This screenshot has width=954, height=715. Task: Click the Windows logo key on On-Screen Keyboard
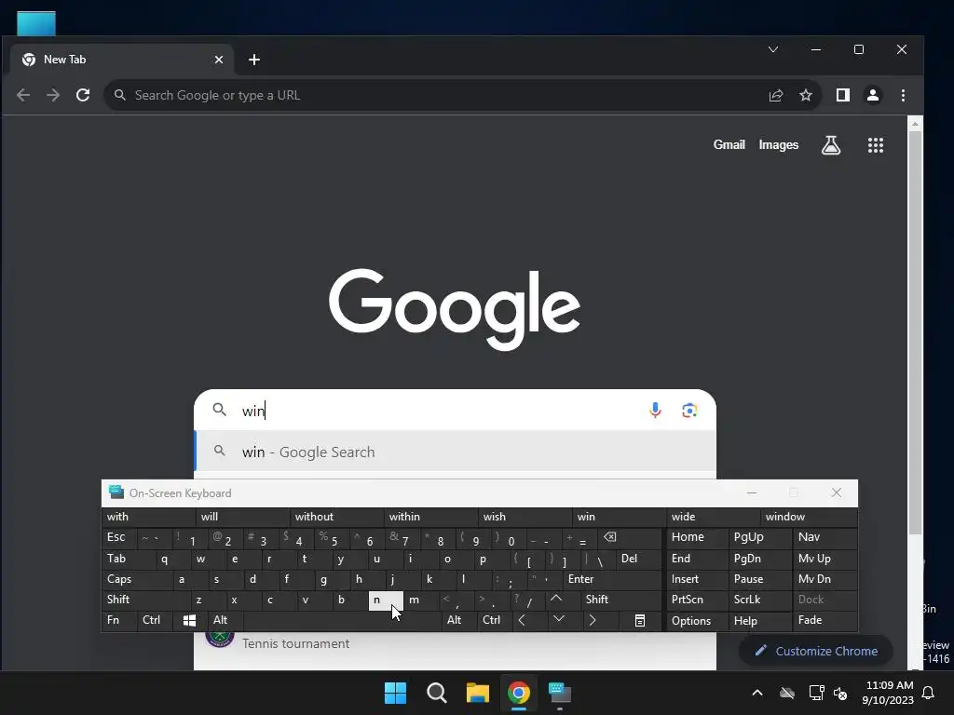189,620
